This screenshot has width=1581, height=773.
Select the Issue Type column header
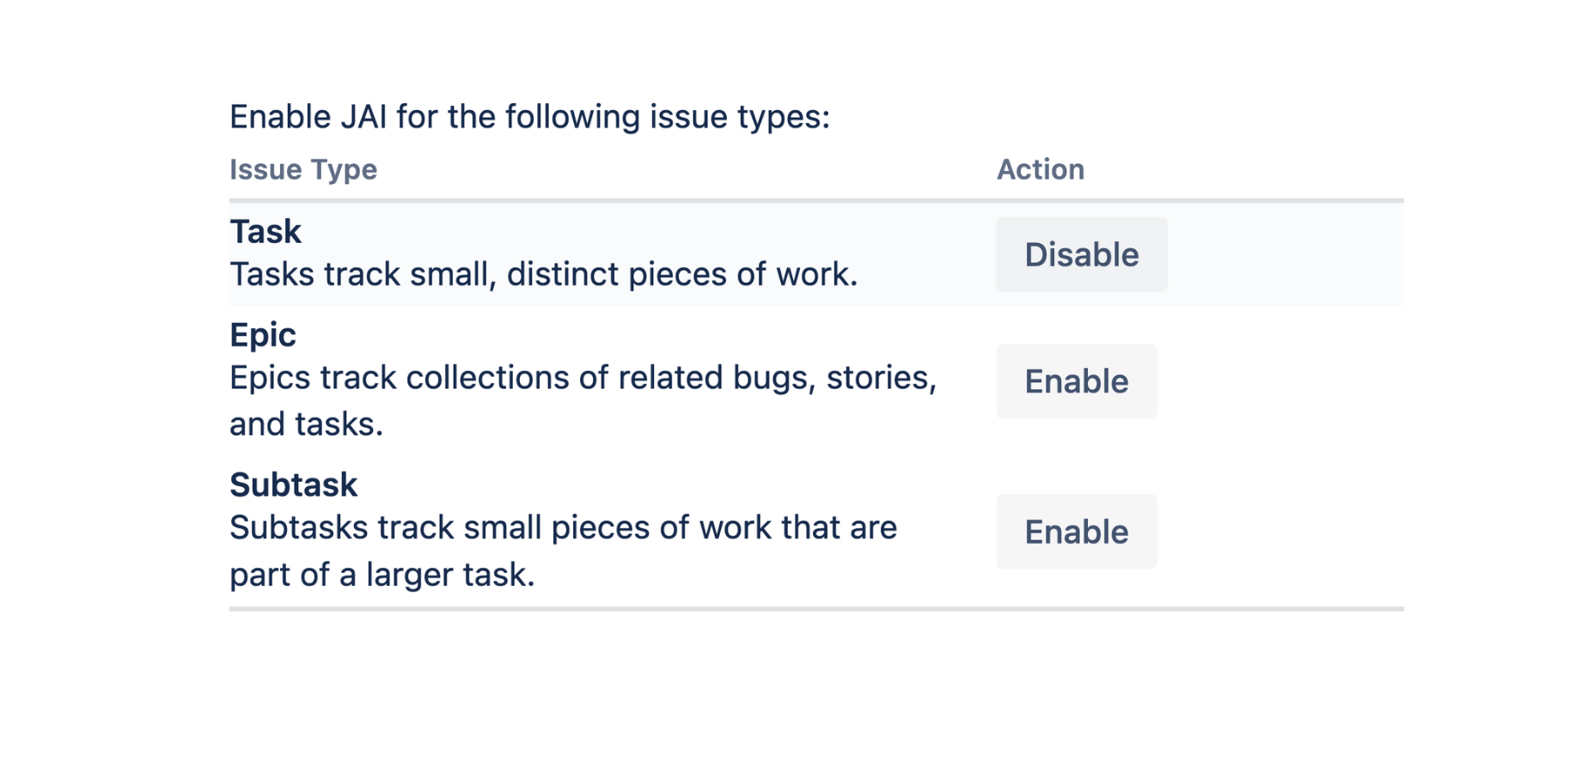point(303,169)
